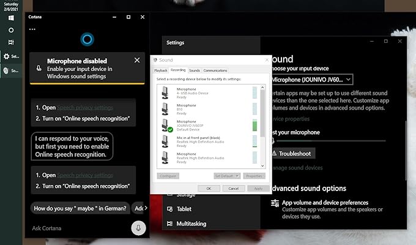
Task: Click the Cortana microphone button
Action: coord(139,228)
